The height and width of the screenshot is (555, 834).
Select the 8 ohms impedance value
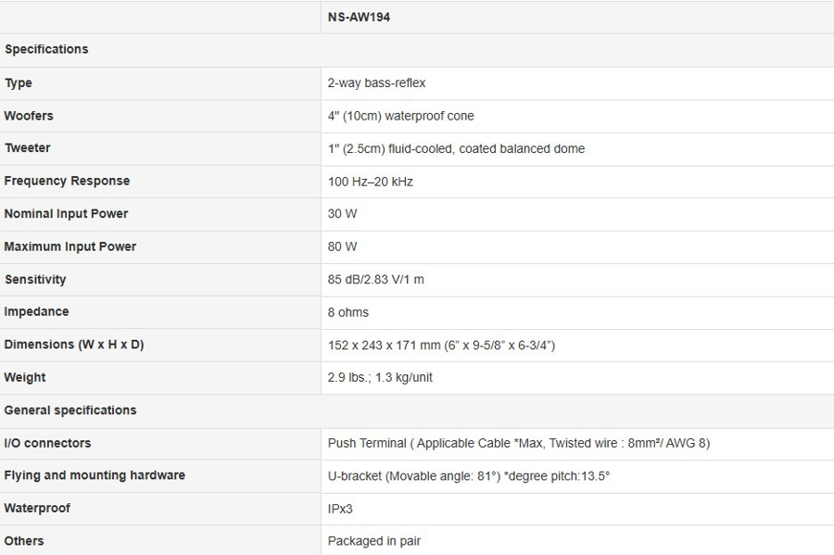click(x=347, y=312)
